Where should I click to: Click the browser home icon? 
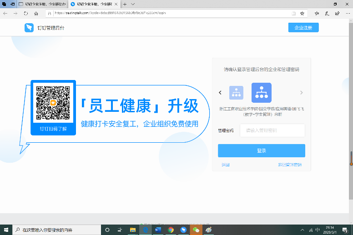click(x=36, y=13)
